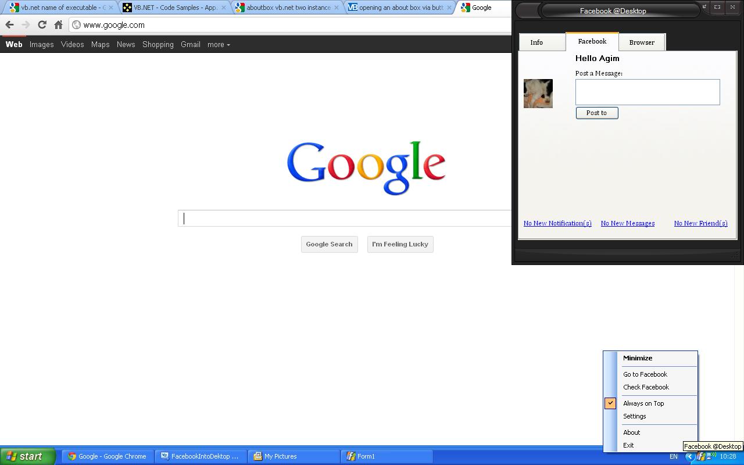Switch to Google Chrome taskbar button
744x465 pixels.
click(108, 456)
